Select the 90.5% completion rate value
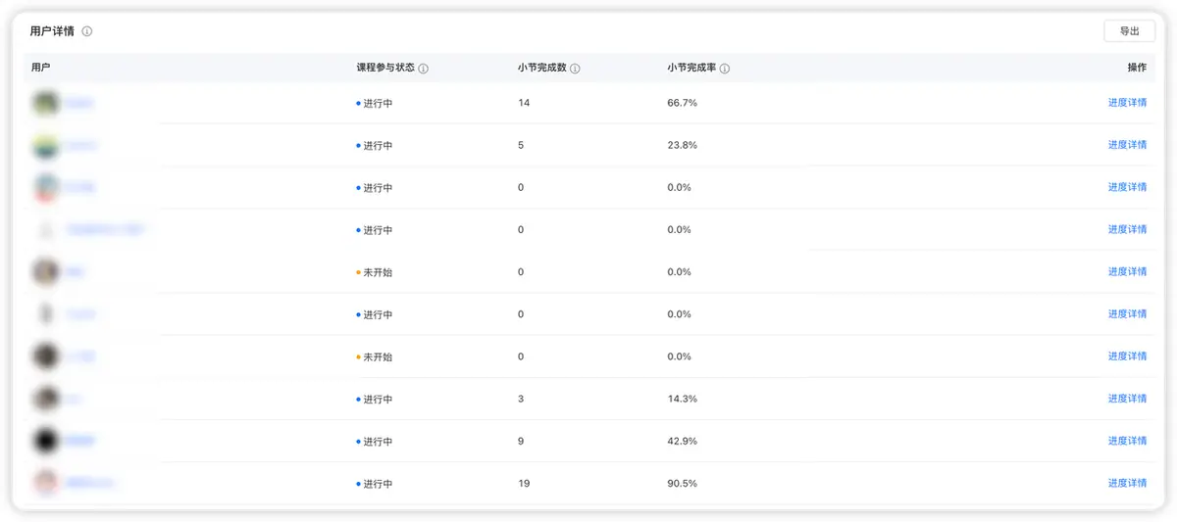The height and width of the screenshot is (522, 1177). click(x=682, y=483)
